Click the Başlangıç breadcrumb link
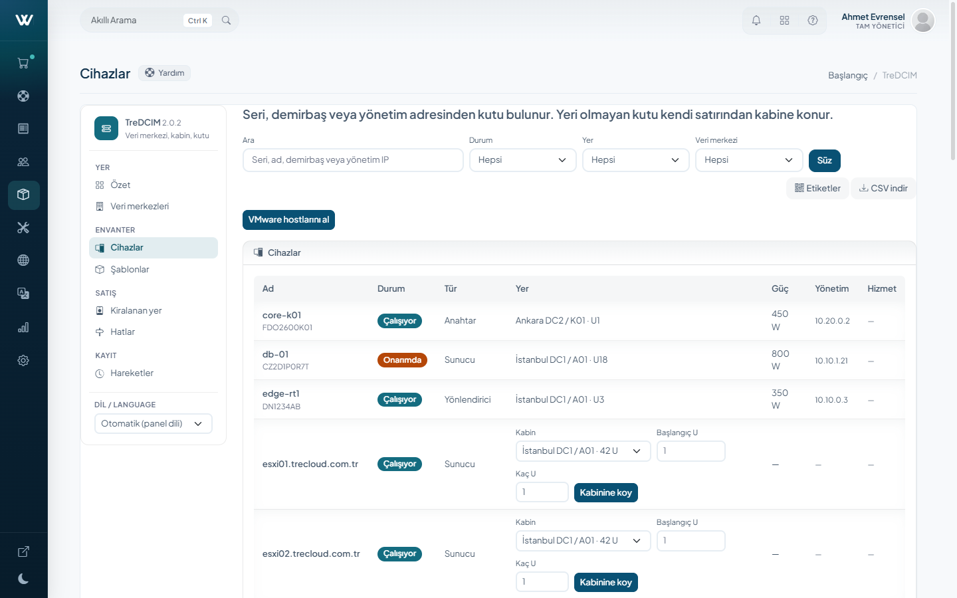Viewport: 957px width, 598px height. 847,75
